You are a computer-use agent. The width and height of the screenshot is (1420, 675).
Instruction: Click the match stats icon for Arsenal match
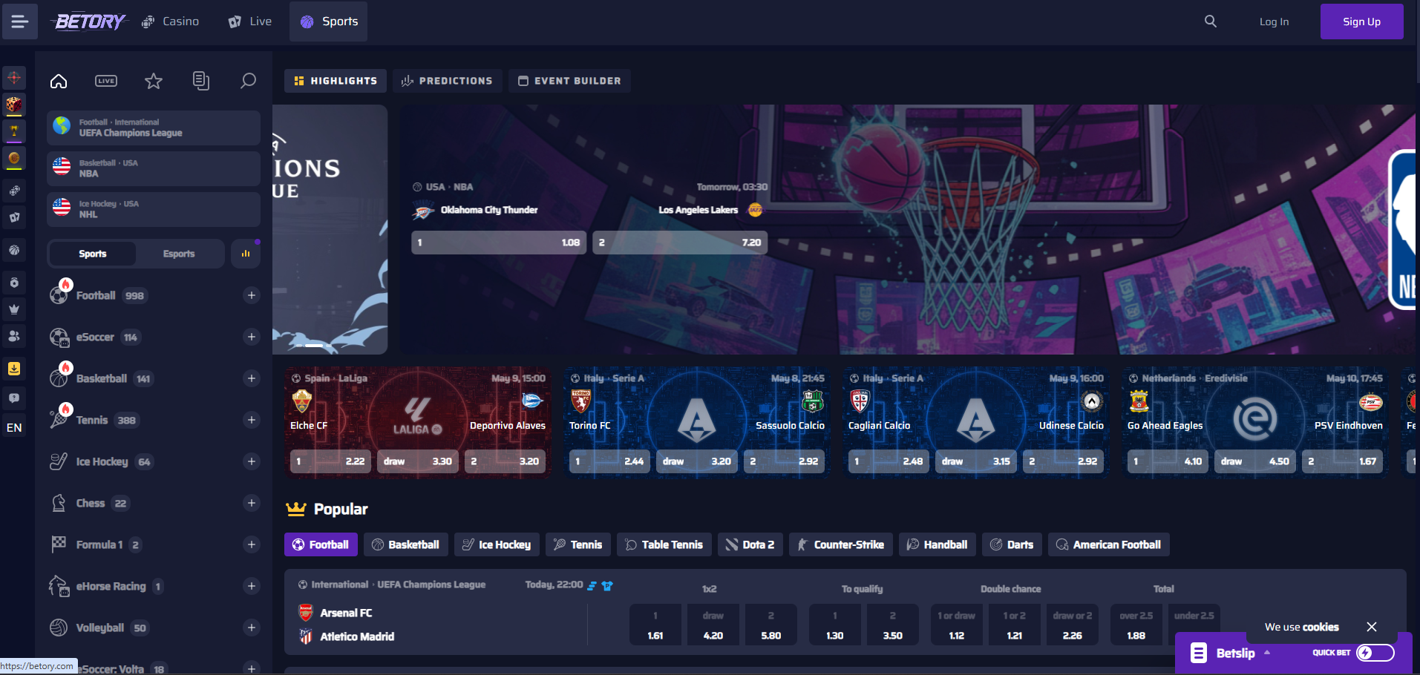pyautogui.click(x=592, y=585)
